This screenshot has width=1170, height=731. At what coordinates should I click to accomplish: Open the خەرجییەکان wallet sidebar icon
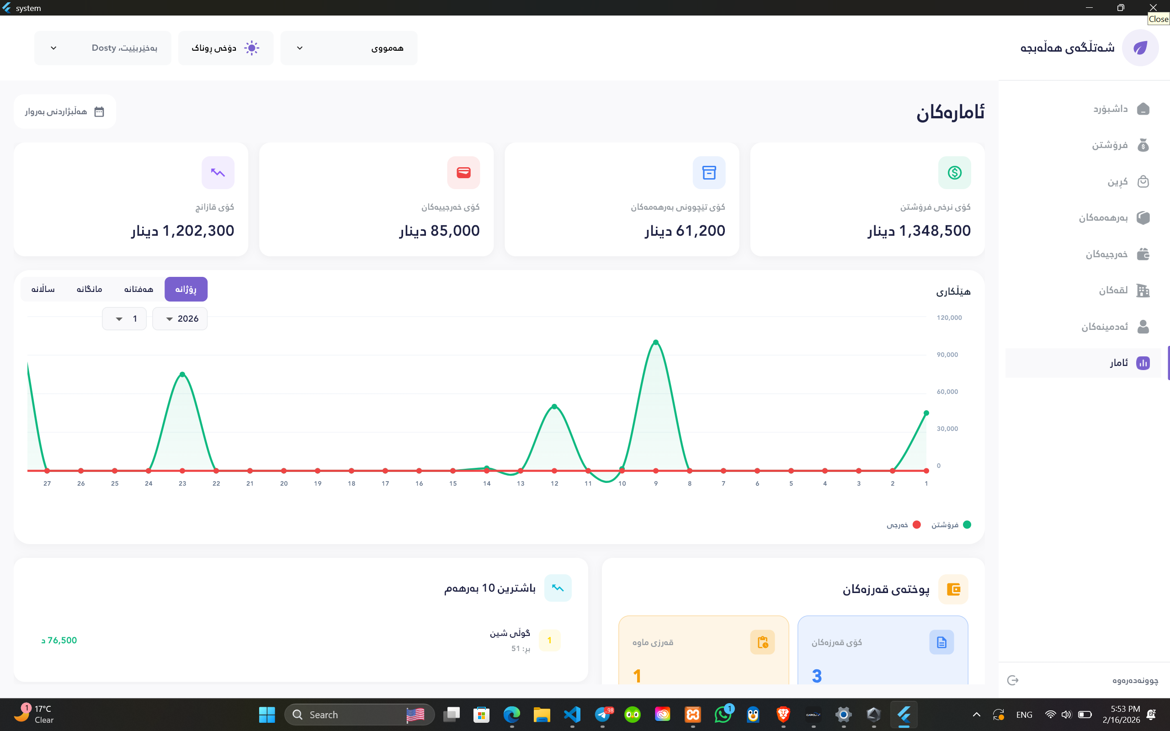tap(1143, 254)
